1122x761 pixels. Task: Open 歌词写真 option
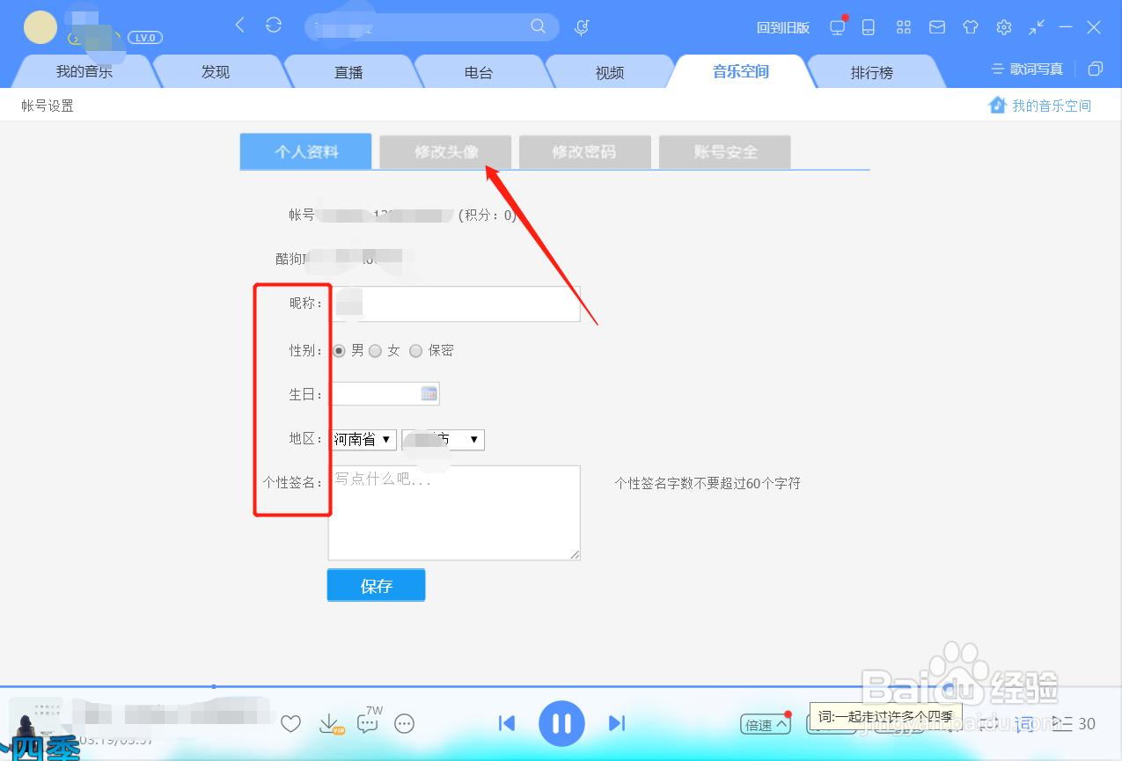[1028, 69]
